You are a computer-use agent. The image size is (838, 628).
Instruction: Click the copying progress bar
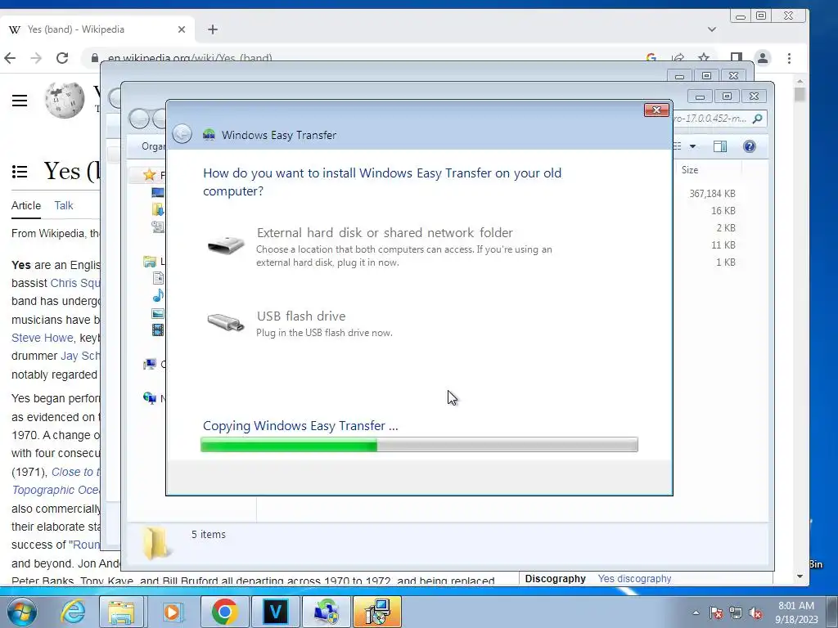click(x=419, y=444)
